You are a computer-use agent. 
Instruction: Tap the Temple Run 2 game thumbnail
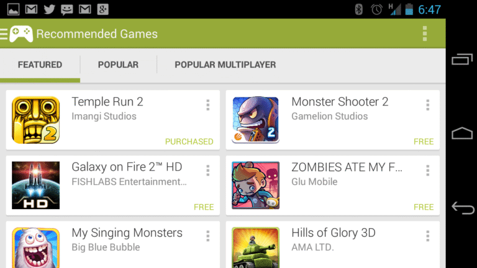coord(35,120)
